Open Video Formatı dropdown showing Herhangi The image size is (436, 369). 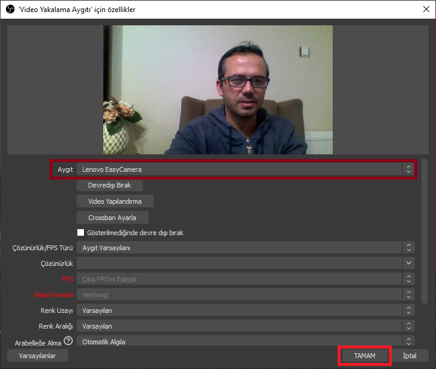click(246, 294)
